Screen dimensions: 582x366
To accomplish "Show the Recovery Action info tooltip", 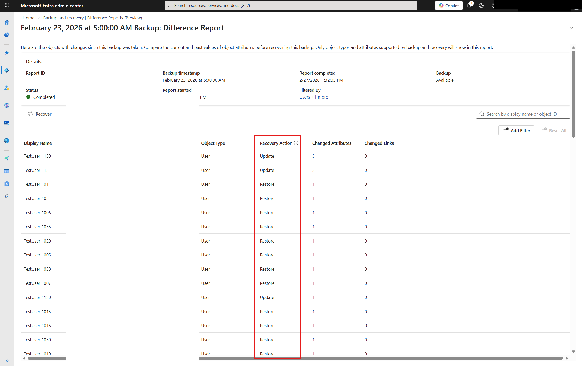I will click(x=297, y=143).
